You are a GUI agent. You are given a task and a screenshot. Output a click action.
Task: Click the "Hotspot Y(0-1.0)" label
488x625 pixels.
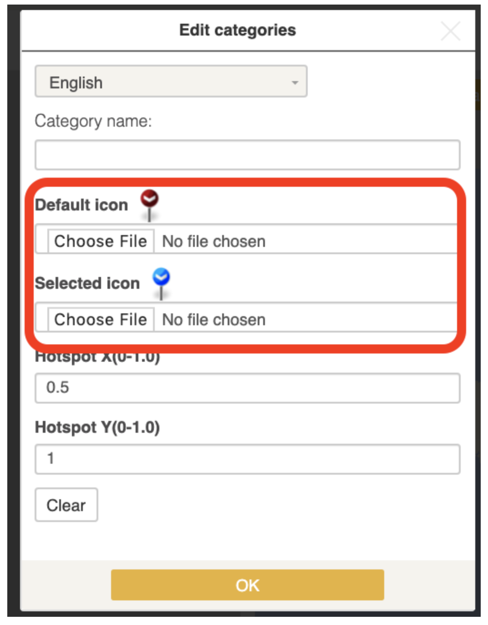pos(97,427)
